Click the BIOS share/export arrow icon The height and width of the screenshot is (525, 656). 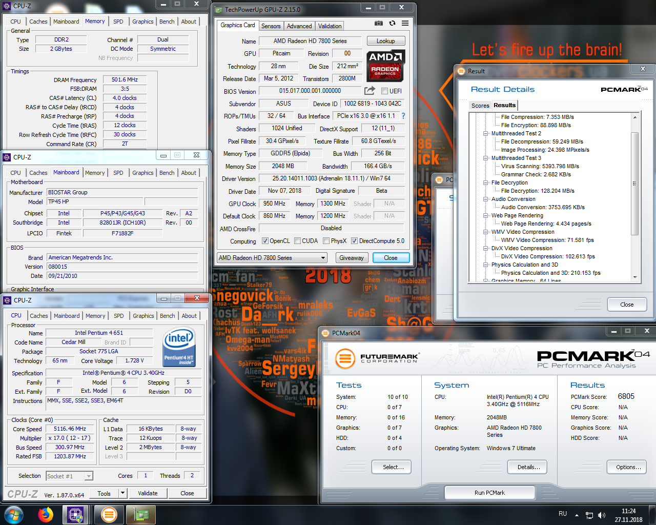(x=370, y=91)
